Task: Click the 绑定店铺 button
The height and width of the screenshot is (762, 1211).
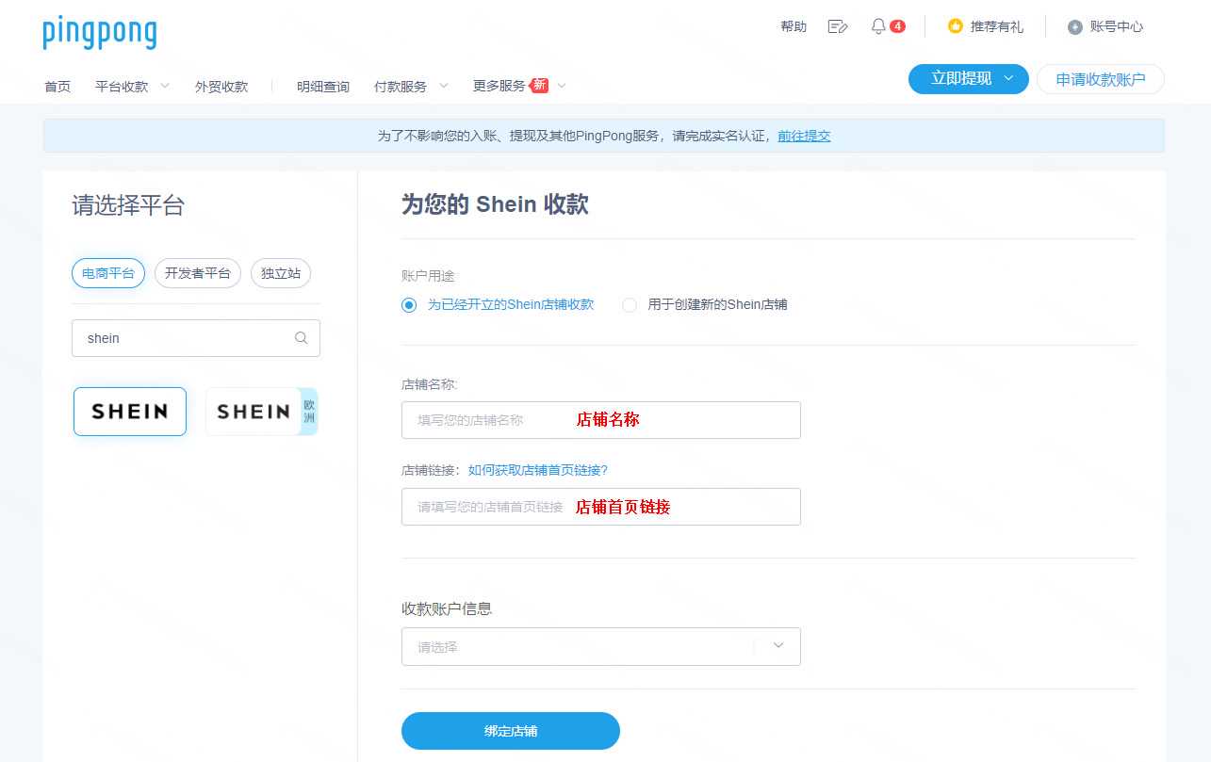Action: [x=511, y=731]
